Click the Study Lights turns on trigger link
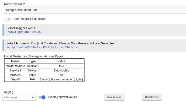 coord(23,32)
